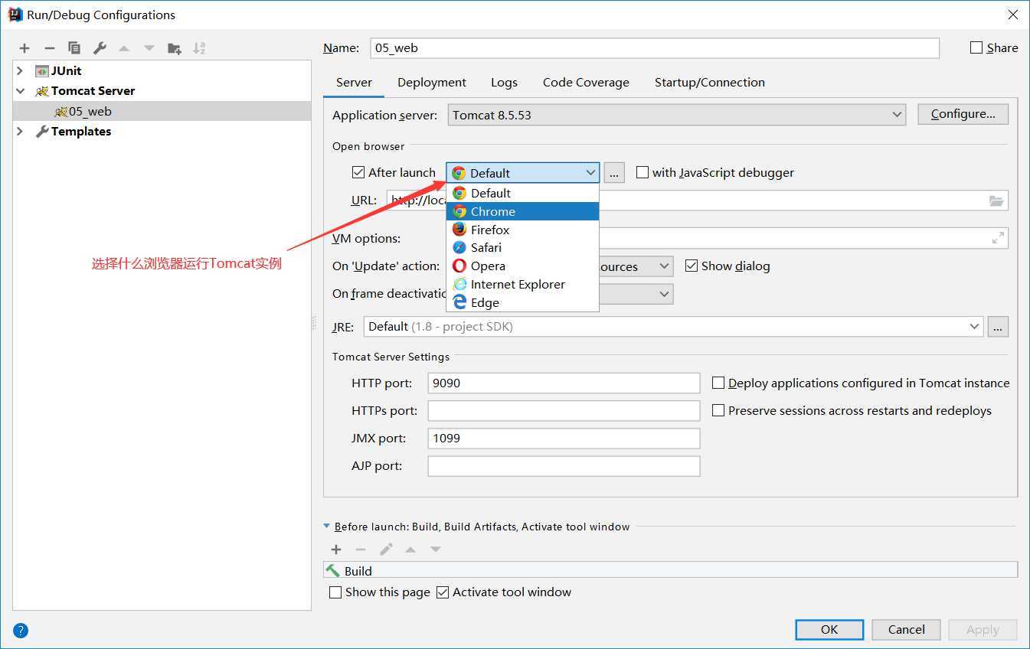Click the empty AJP port field
The image size is (1030, 649).
[x=564, y=466]
